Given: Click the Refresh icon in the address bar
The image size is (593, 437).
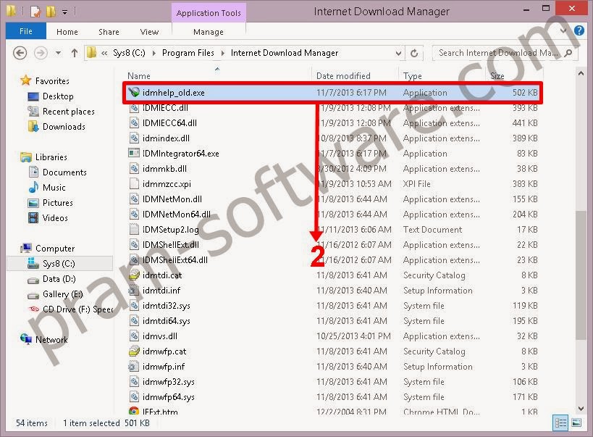Looking at the screenshot, I should click(413, 53).
